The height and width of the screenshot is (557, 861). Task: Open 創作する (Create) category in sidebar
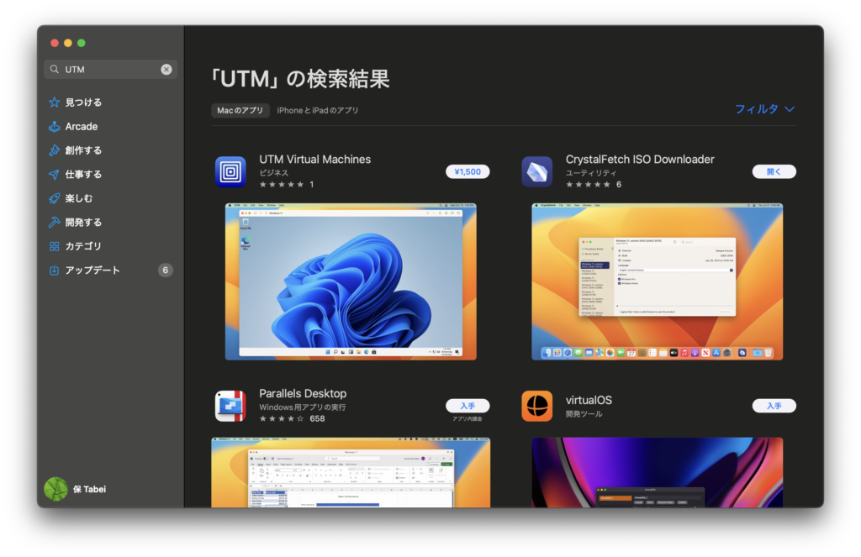(x=83, y=150)
